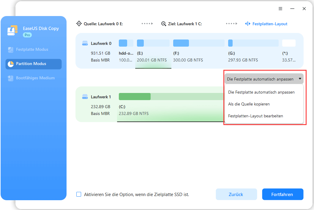Click the Laufwerk 0 label
Screen dimensions: 314x210
tap(101, 43)
